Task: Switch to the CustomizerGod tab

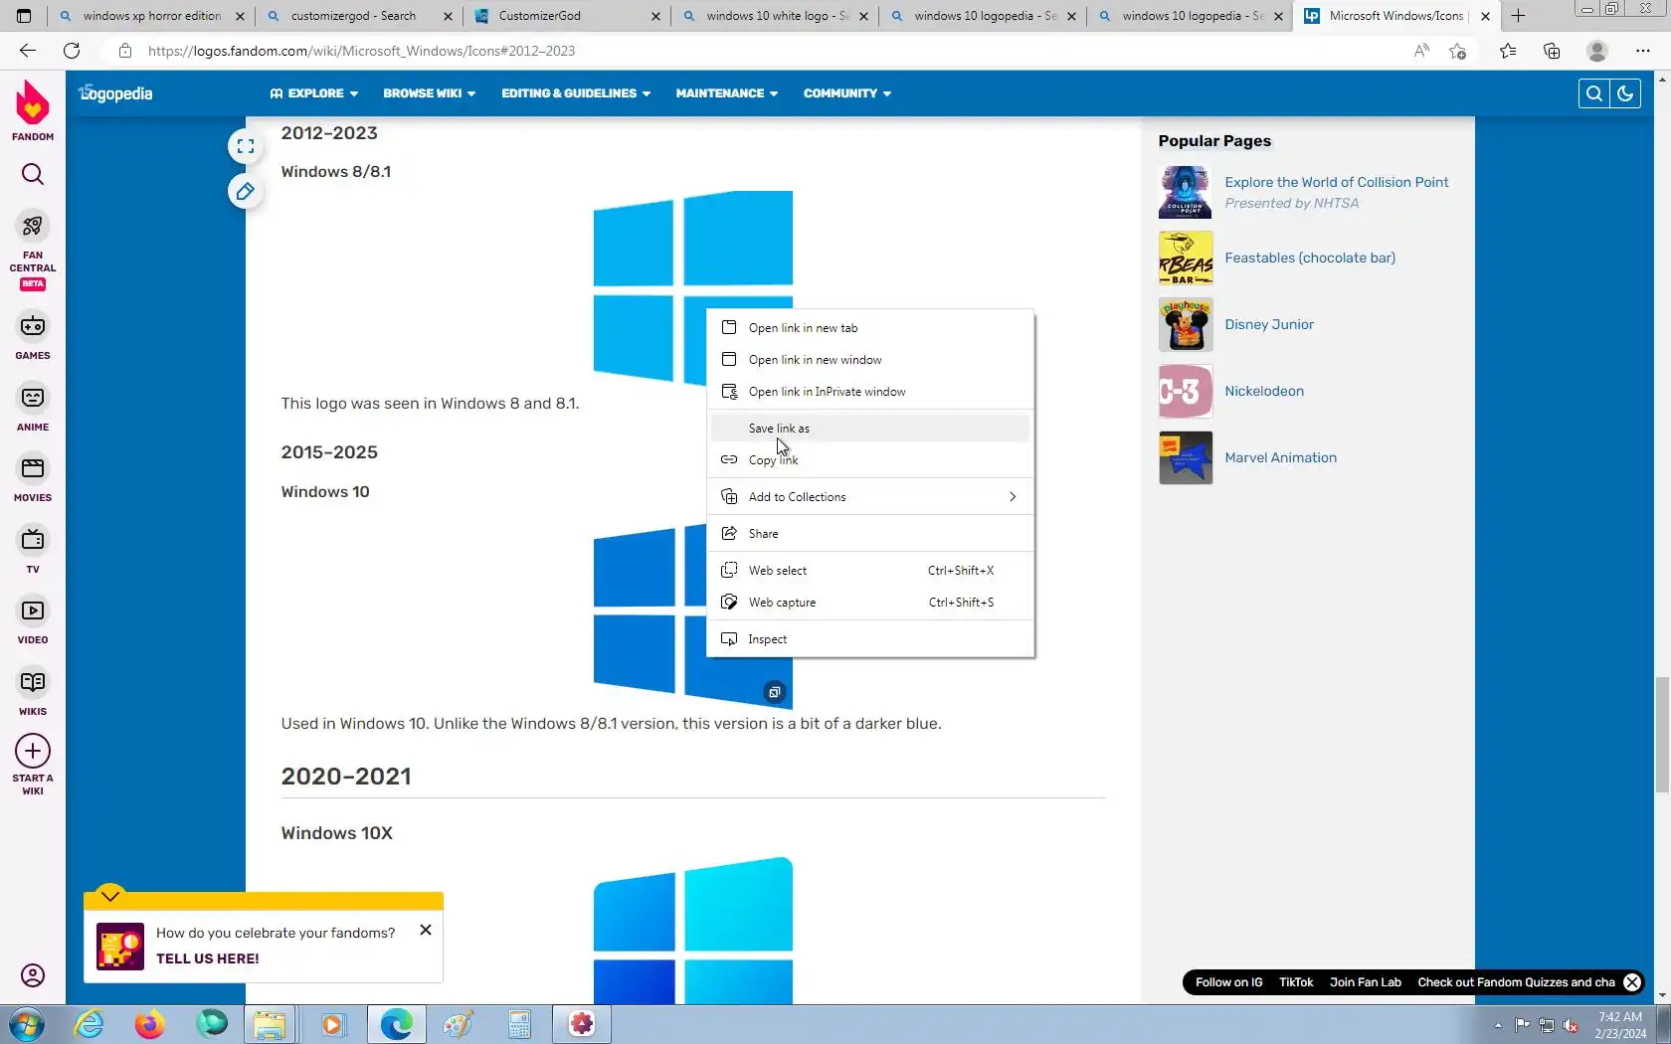Action: pos(567,16)
